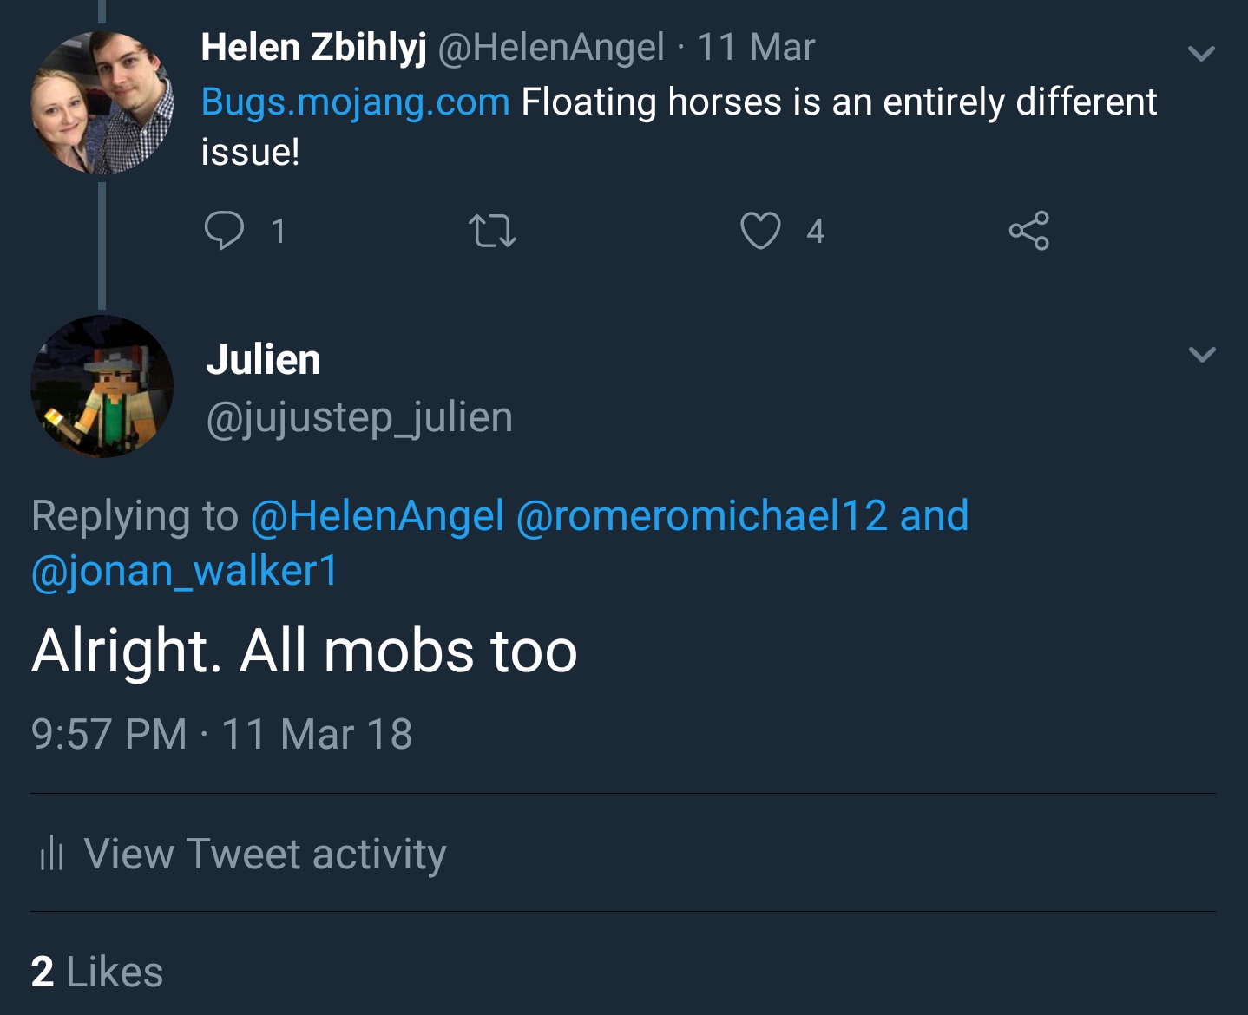Open Tweet activity bar chart icon
1248x1015 pixels.
[52, 854]
